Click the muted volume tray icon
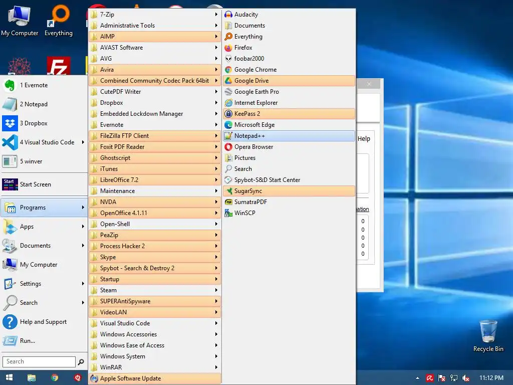513x385 pixels. click(x=466, y=378)
